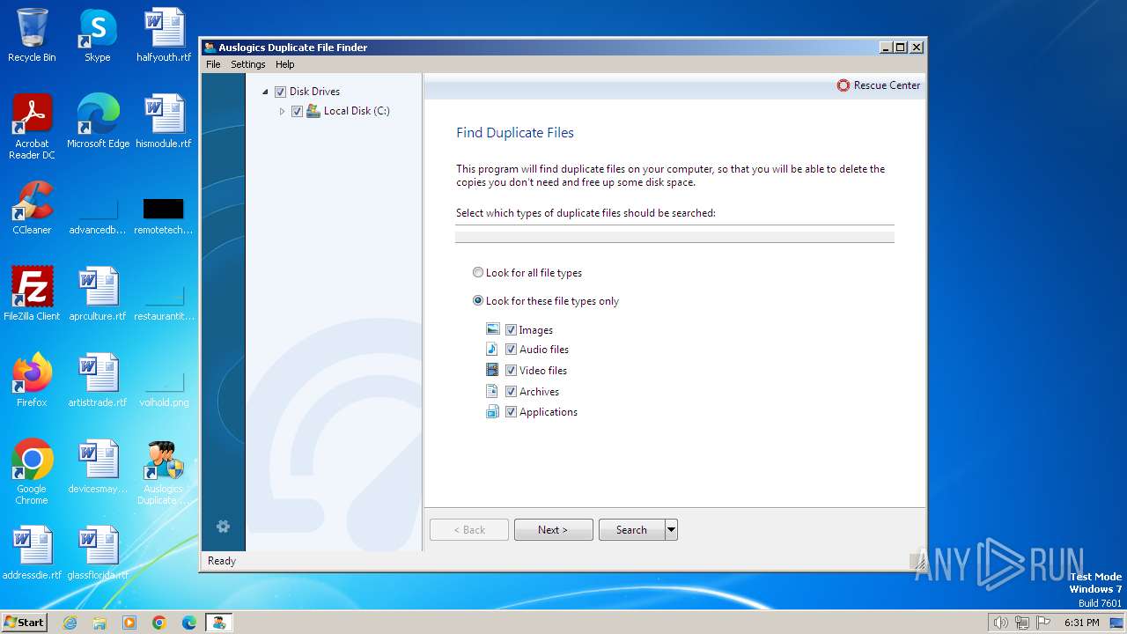The width and height of the screenshot is (1127, 634).
Task: Uncheck the Video files checkbox
Action: [511, 371]
